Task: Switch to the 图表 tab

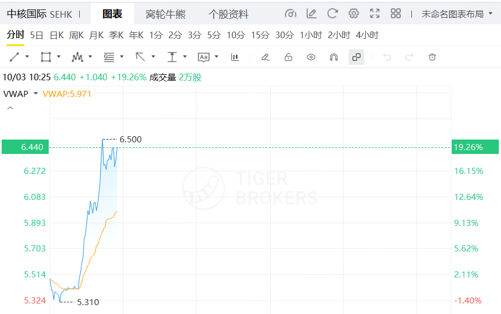Action: (x=112, y=14)
